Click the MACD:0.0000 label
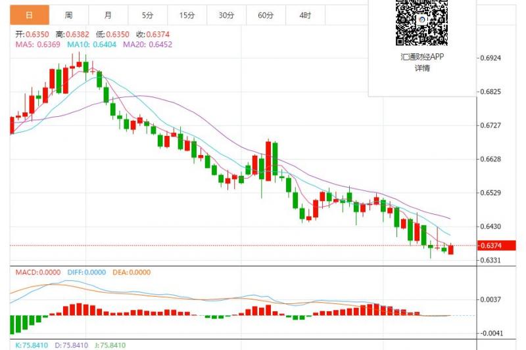 (38, 273)
